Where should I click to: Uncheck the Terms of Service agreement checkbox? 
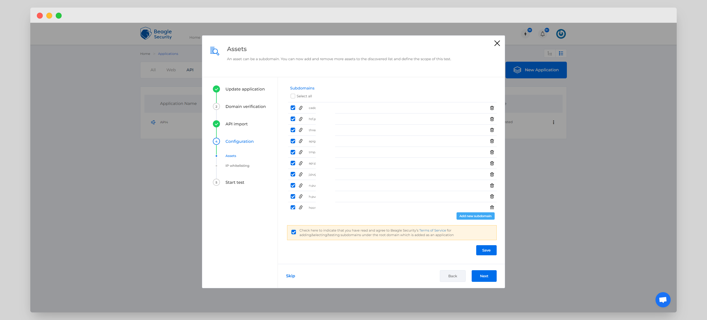[294, 232]
